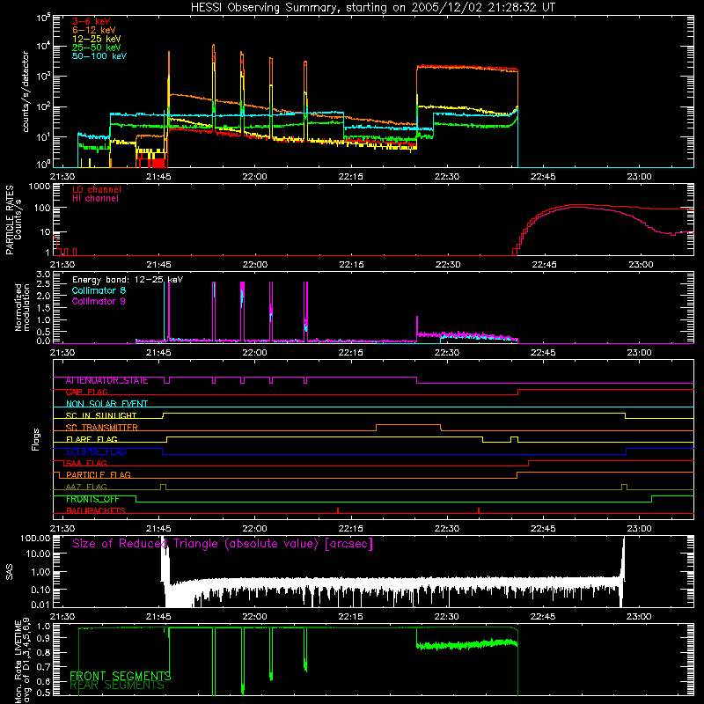
Task: Click the 21:45 tick on the SAS plot
Action: (158, 617)
